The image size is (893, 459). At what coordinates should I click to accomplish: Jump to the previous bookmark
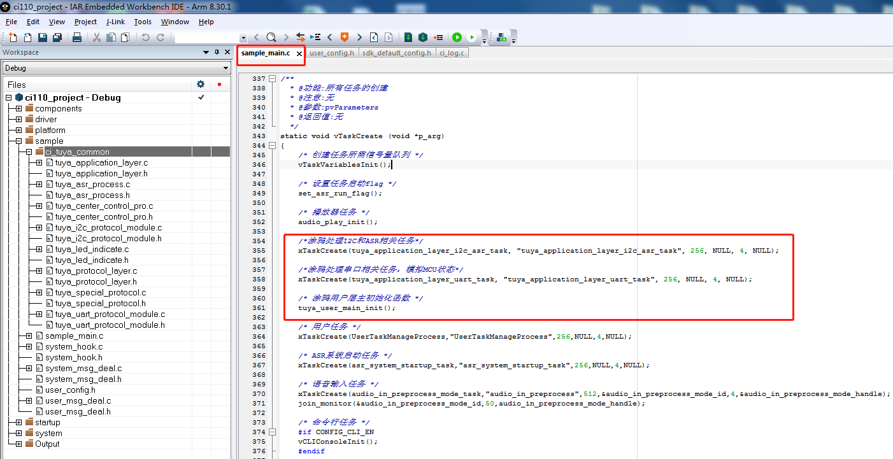pos(330,38)
